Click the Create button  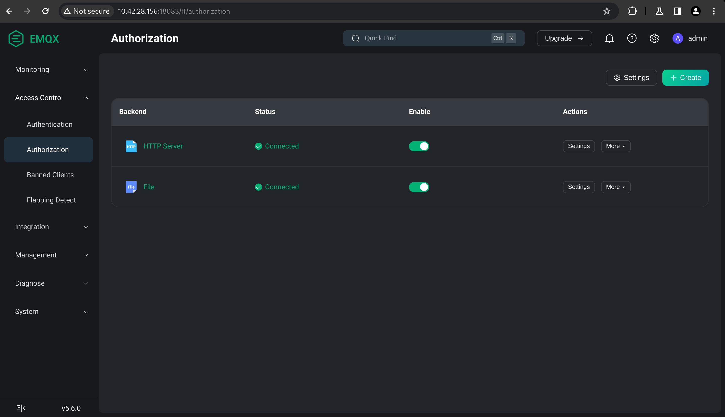coord(685,77)
